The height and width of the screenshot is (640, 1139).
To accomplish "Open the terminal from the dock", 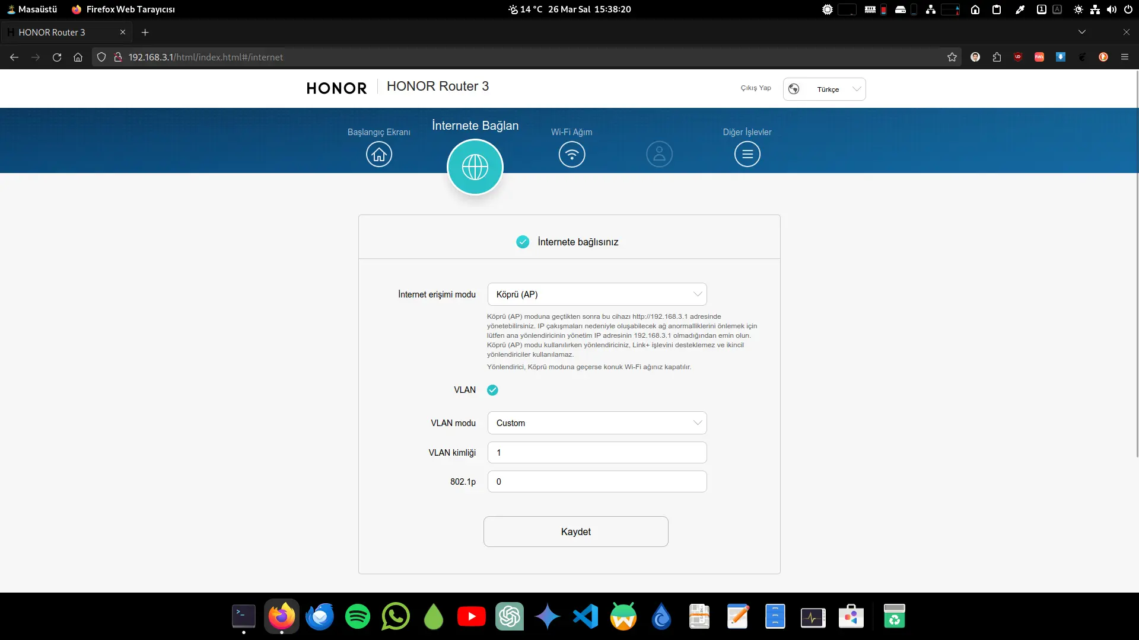I will [x=244, y=617].
